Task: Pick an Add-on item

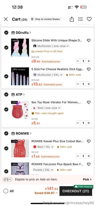Action: pos(87,179)
